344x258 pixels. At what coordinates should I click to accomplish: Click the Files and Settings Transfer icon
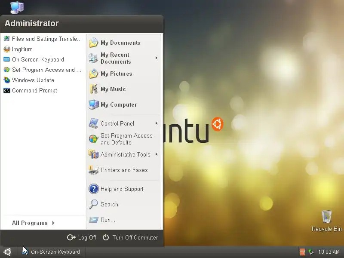click(7, 39)
